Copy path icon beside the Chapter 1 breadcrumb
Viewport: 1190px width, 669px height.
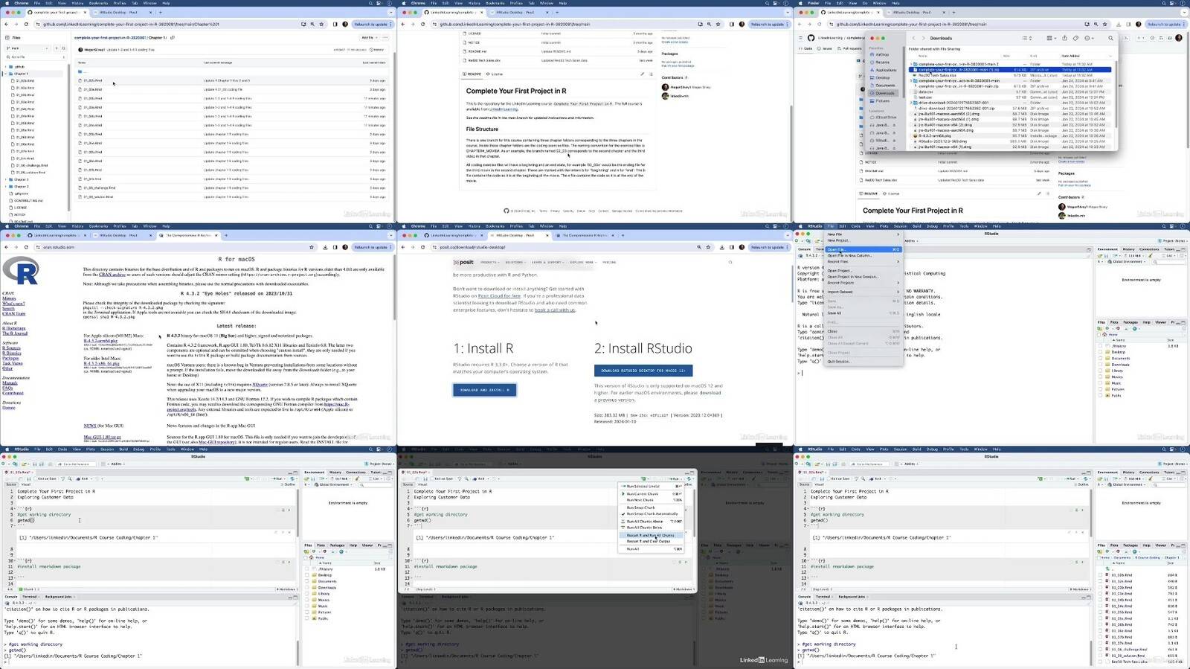173,37
